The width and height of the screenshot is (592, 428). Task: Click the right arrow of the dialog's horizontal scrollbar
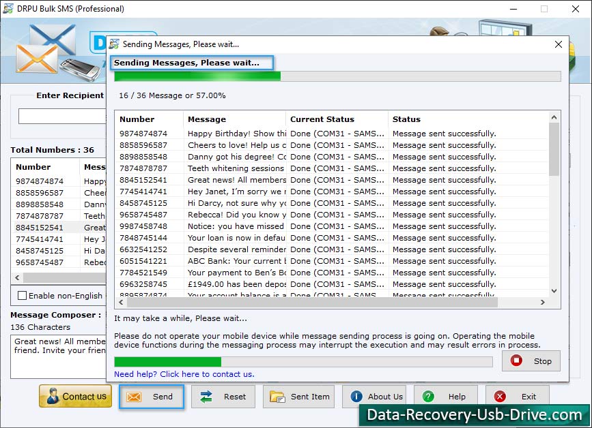point(543,302)
